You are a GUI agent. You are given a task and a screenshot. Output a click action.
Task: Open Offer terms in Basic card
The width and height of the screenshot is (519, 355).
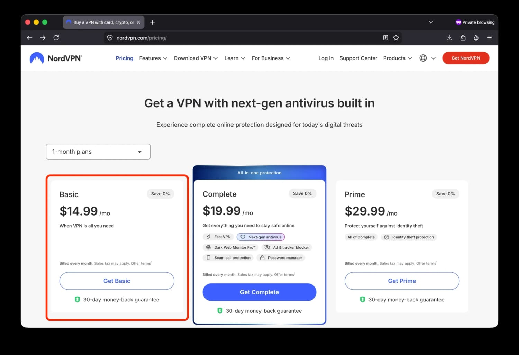(142, 263)
